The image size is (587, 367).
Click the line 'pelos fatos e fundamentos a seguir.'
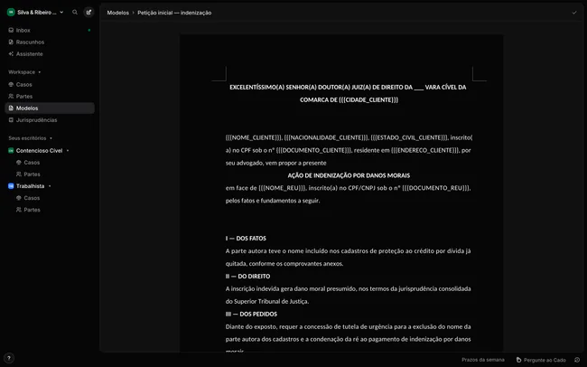coord(273,201)
